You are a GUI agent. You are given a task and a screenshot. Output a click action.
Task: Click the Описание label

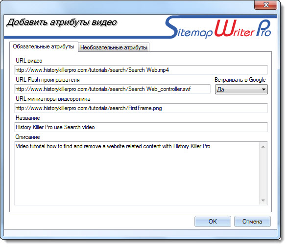[28, 137]
